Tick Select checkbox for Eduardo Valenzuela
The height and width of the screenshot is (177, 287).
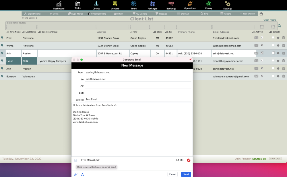click(273, 76)
